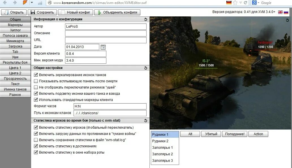Click the Alt preview button
The width and height of the screenshot is (292, 168).
coord(190,134)
